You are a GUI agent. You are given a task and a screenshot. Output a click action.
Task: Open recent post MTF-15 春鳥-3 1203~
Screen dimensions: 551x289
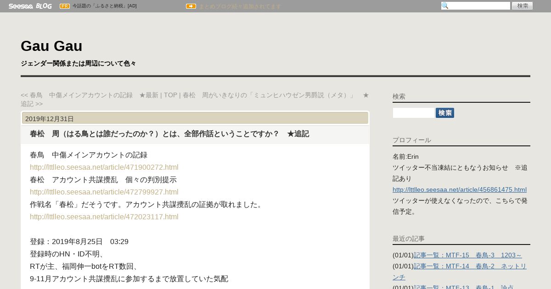tap(468, 255)
